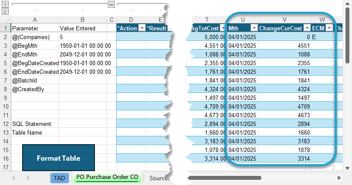Click the @EndDateCreated cell
This screenshot has width=352, height=185.
(x=35, y=72)
